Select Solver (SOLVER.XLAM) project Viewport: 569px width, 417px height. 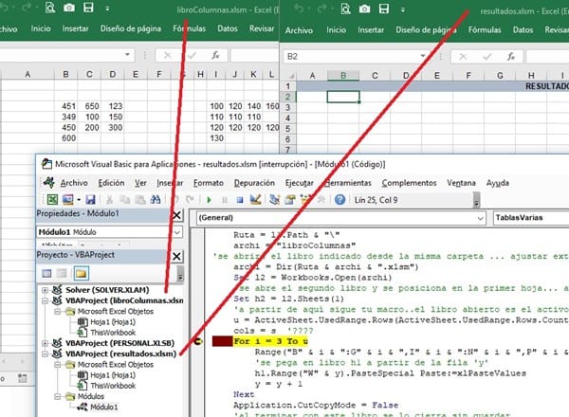(107, 290)
